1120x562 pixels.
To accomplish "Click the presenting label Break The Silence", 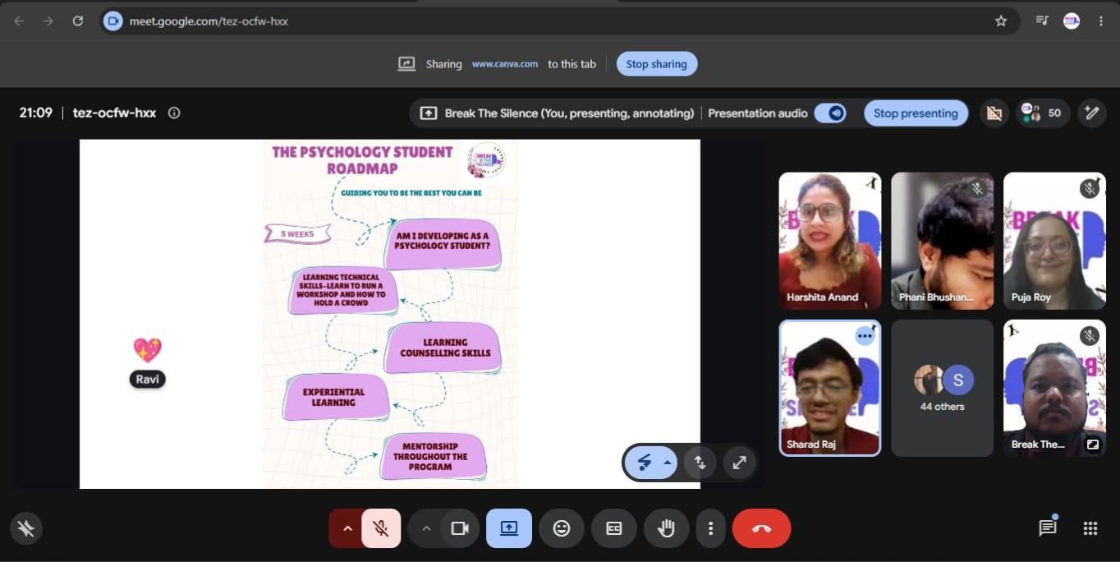I will (x=569, y=113).
